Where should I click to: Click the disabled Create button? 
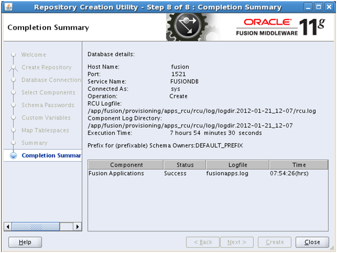pos(275,242)
